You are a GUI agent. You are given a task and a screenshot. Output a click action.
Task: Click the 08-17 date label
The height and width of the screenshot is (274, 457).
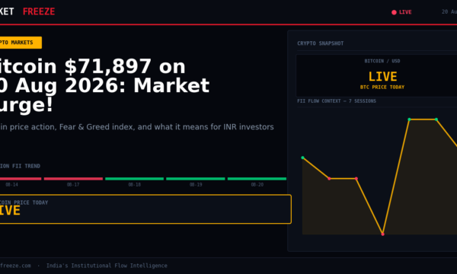(73, 185)
